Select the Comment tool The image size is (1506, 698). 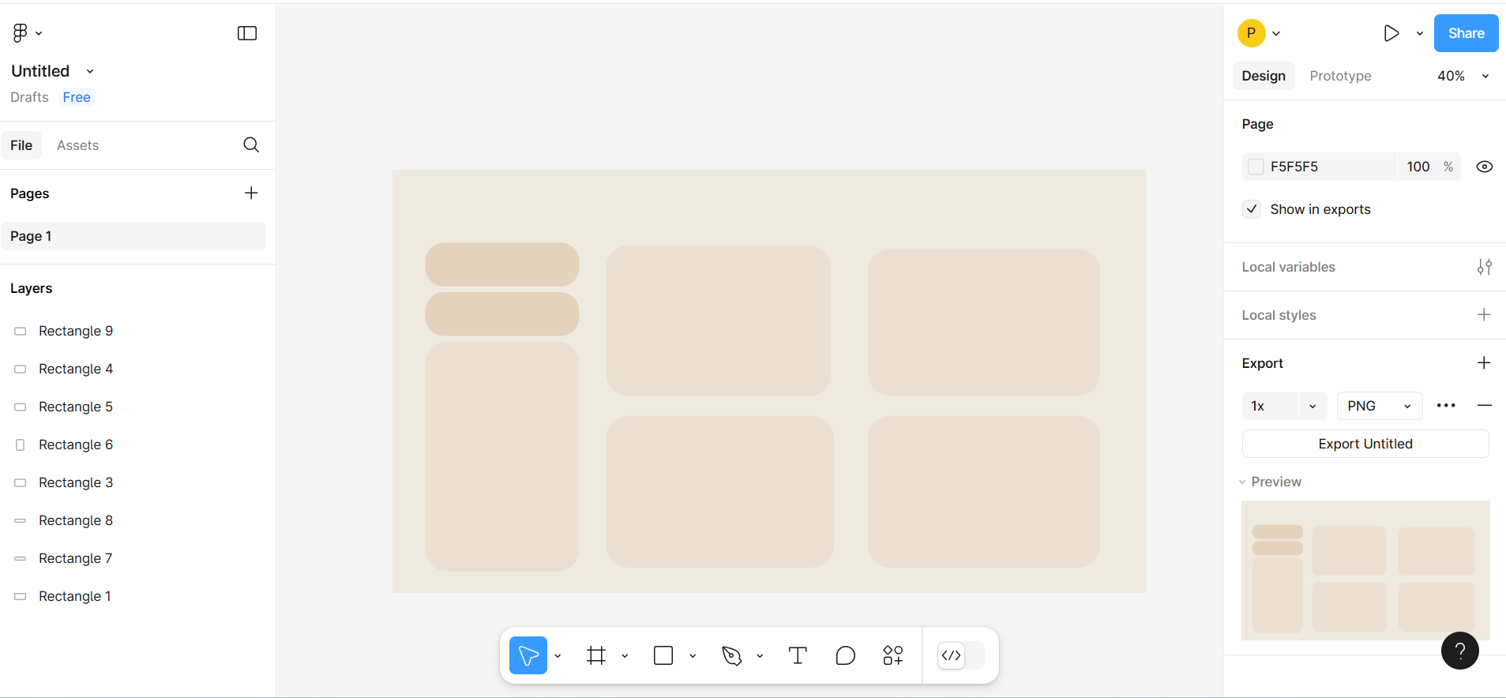click(845, 655)
